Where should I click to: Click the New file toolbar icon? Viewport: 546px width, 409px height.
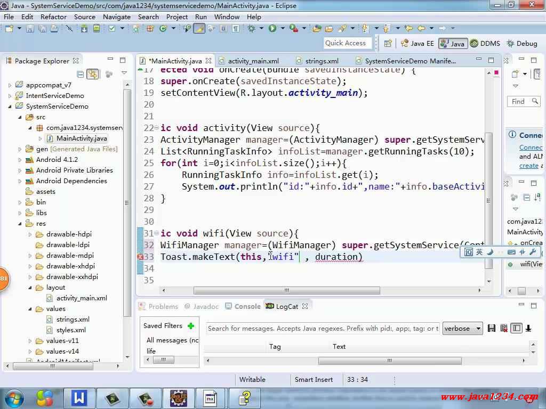(x=9, y=29)
